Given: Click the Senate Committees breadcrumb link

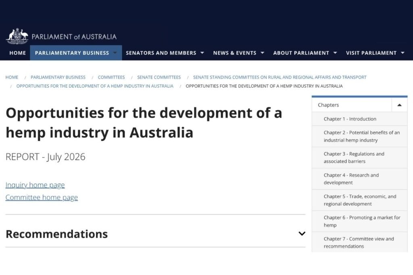Looking at the screenshot, I should [159, 77].
